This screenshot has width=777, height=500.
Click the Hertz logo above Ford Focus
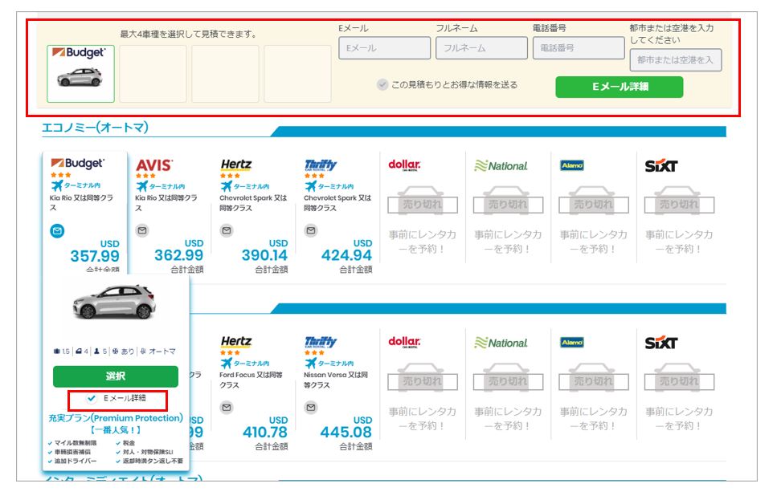click(236, 342)
